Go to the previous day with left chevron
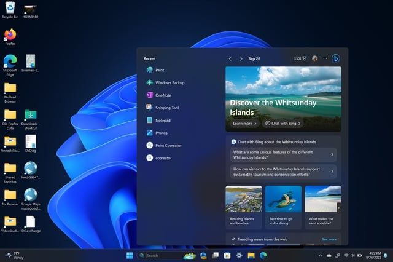Screen dimensions: 393x262 230,58
